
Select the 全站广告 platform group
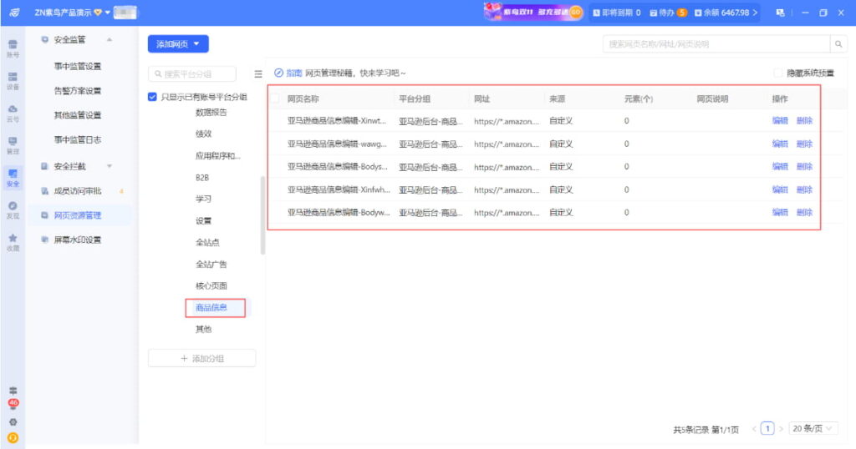coord(211,264)
